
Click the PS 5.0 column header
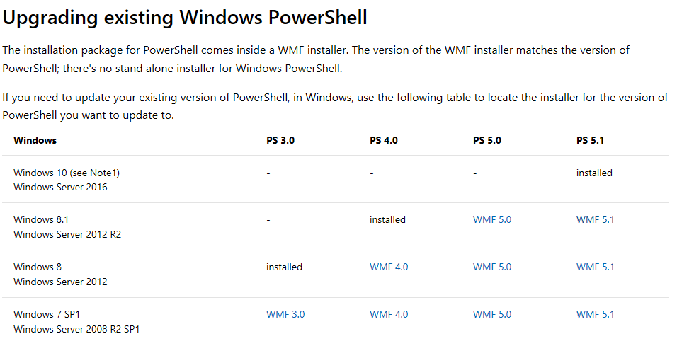[487, 140]
